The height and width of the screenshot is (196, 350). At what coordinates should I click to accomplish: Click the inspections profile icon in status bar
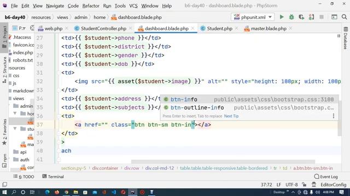click(314, 185)
